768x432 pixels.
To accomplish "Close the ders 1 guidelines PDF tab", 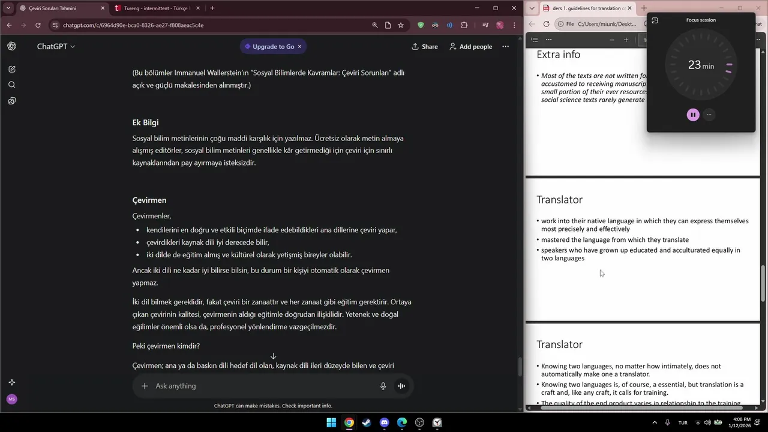I will 629,8.
